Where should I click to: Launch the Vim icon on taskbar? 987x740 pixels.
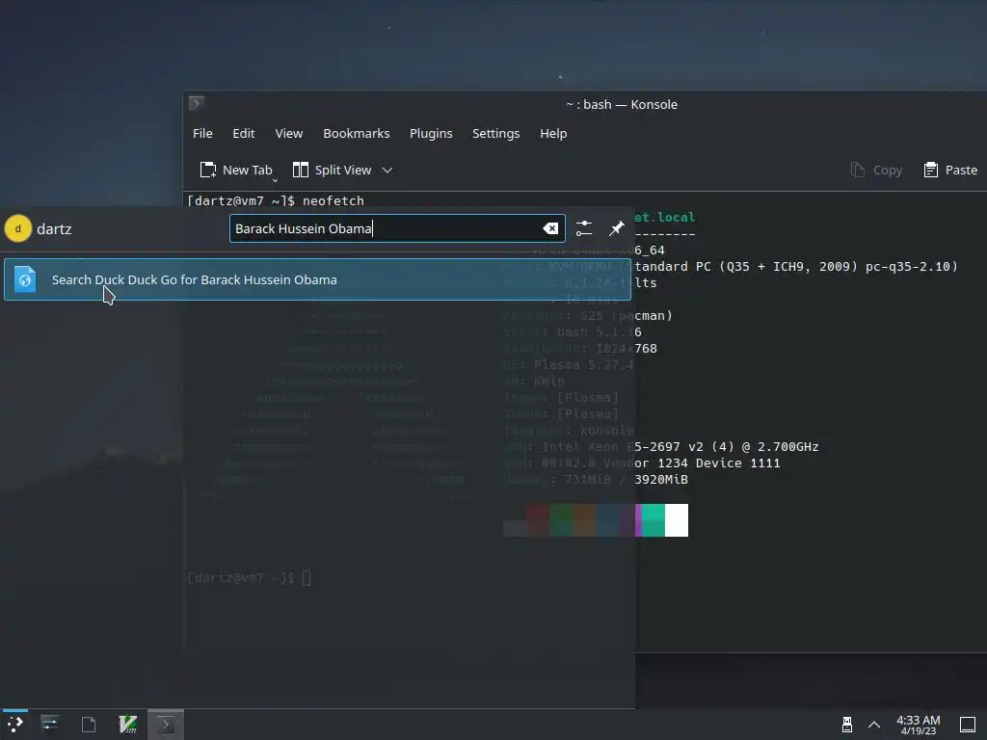(x=128, y=725)
